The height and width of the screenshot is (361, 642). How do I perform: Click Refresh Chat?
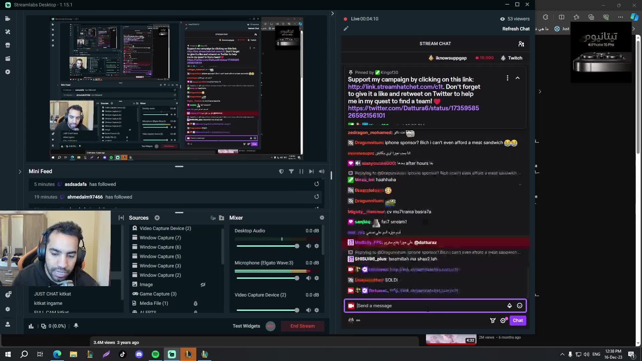pos(516,29)
